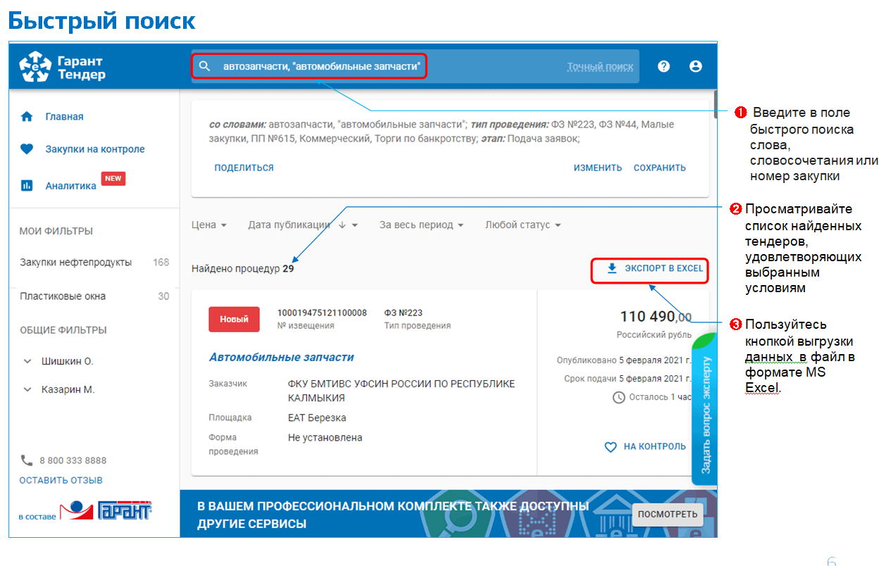Open help via question mark icon
Screen dimensions: 886x566
coord(663,66)
